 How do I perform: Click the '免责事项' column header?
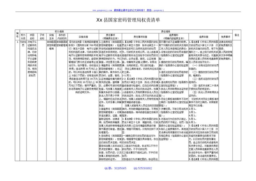coord(225,37)
